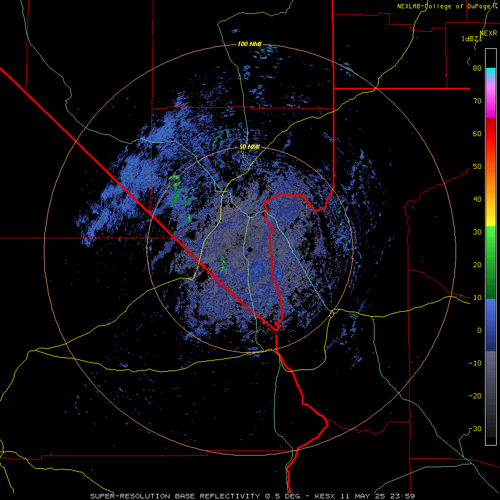Click the 60 value on dBZ scale
Screen dimensions: 500x500
[477, 133]
